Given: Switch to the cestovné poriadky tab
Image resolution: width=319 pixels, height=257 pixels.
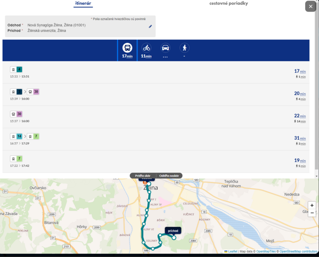Looking at the screenshot, I should [x=228, y=4].
